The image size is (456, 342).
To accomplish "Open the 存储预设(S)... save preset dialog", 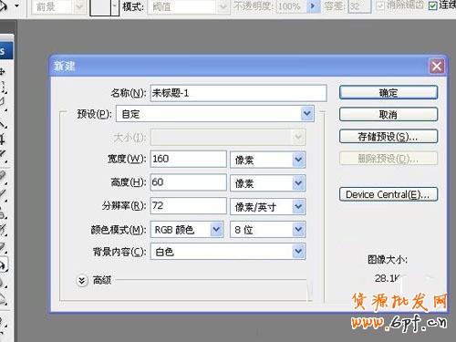I will coord(389,137).
